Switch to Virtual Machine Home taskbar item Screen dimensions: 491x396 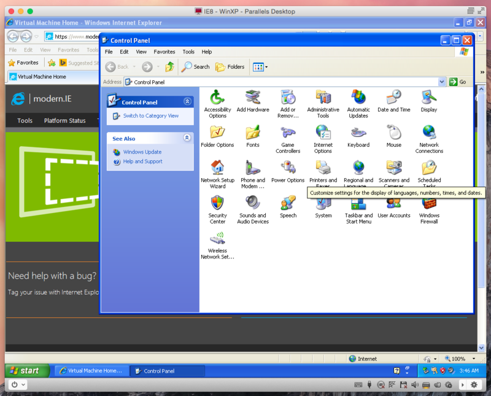pyautogui.click(x=91, y=371)
